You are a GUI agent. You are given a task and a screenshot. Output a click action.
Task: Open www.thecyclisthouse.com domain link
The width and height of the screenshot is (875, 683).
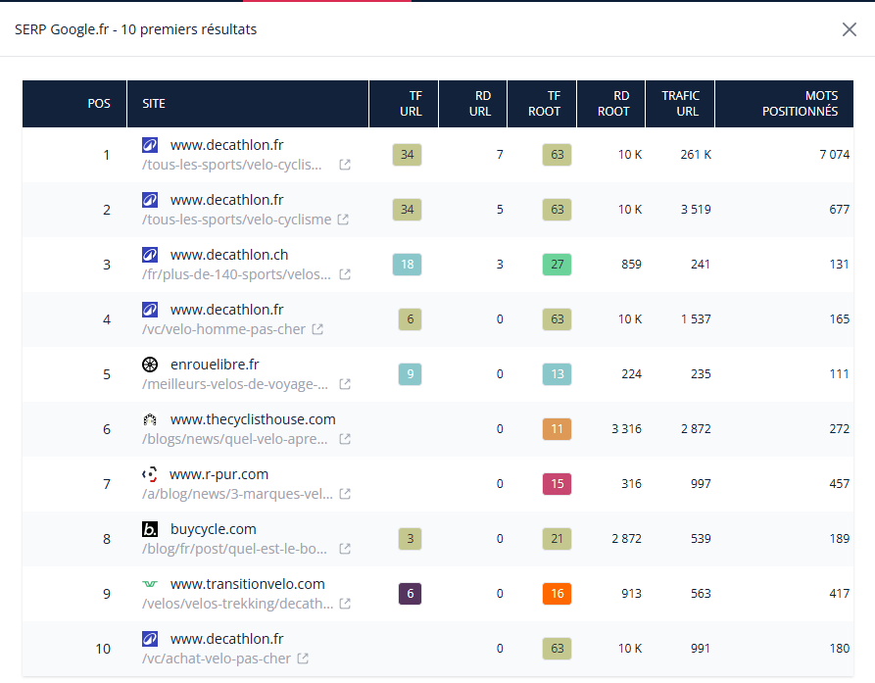253,419
